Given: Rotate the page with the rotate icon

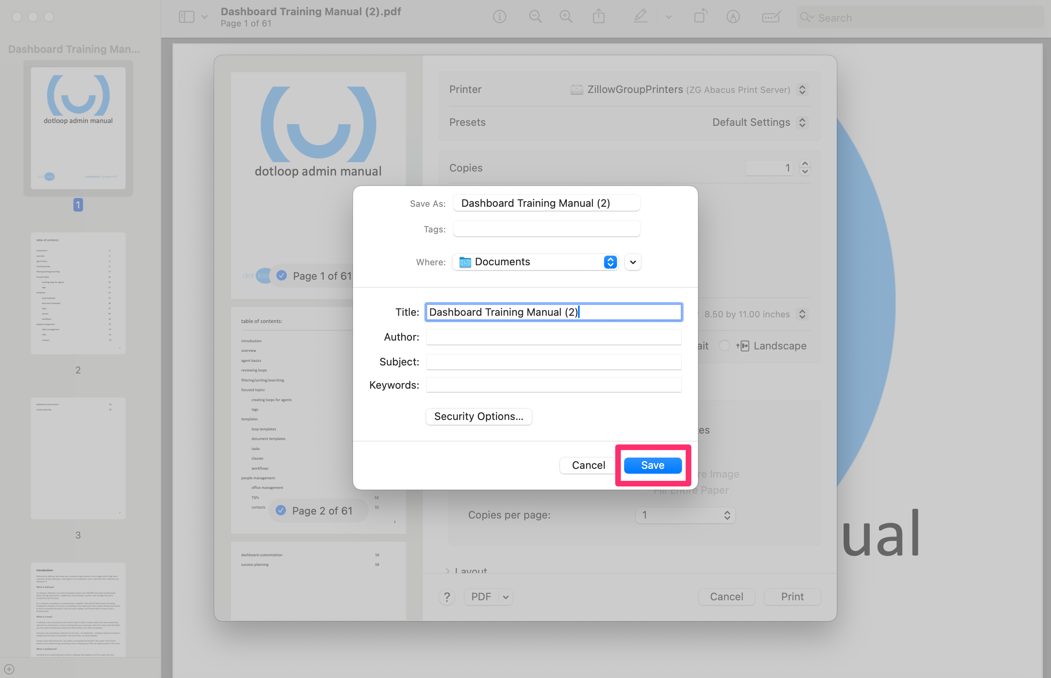Looking at the screenshot, I should click(700, 16).
